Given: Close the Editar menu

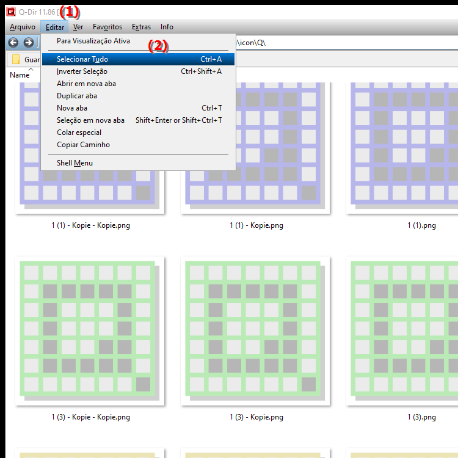Looking at the screenshot, I should click(x=54, y=27).
